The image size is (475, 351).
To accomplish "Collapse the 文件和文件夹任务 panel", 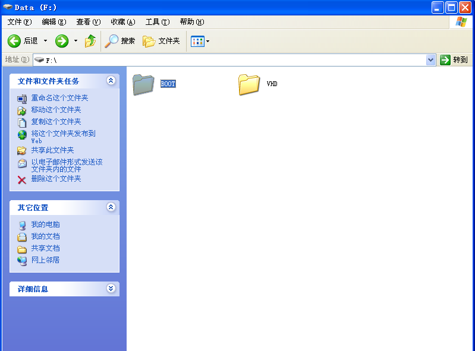I will [x=111, y=81].
